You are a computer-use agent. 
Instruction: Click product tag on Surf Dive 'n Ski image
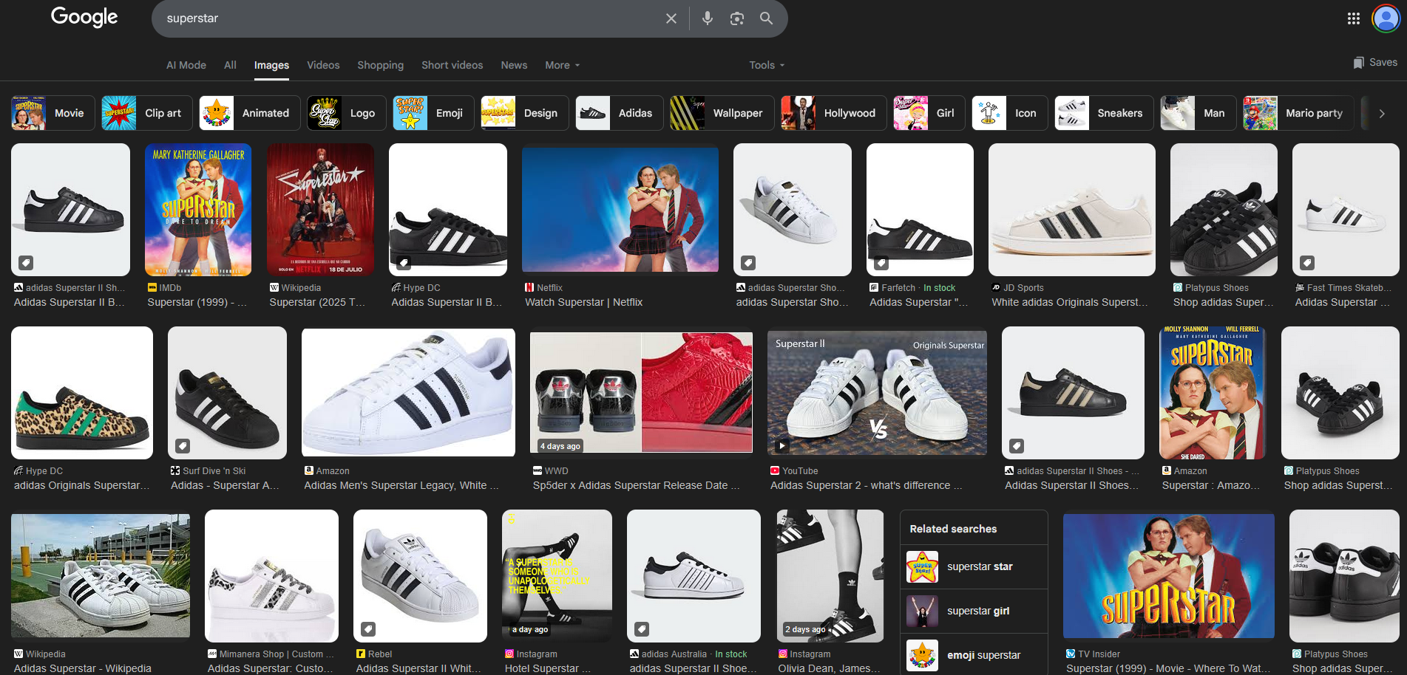click(183, 445)
